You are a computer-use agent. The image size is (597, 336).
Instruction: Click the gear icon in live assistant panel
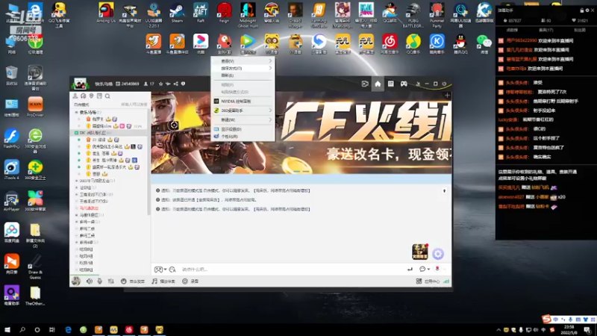pos(587,10)
